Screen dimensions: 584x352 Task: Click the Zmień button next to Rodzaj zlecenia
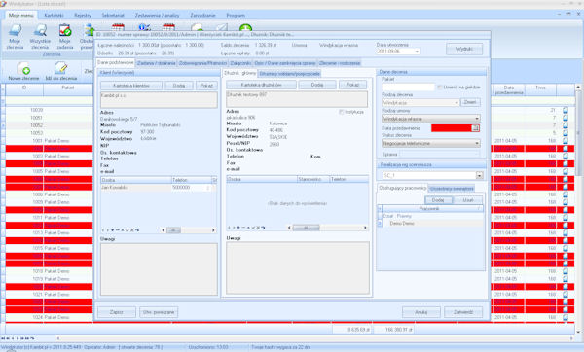pos(470,102)
